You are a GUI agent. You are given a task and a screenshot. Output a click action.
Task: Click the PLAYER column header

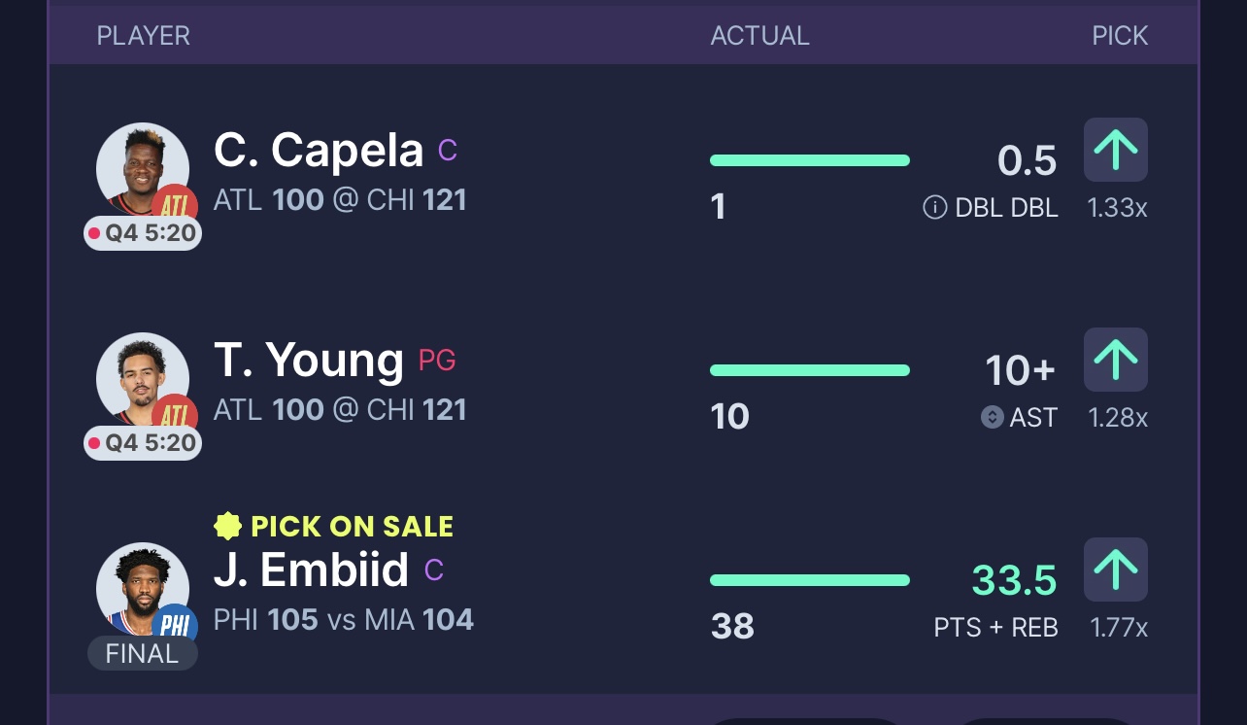point(143,36)
